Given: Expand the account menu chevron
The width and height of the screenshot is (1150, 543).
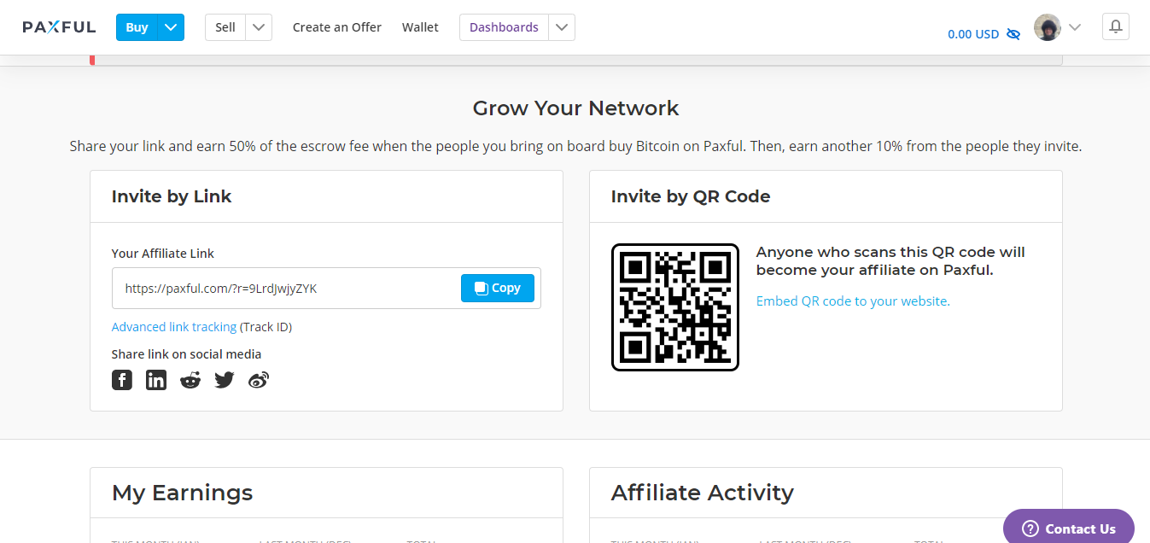Looking at the screenshot, I should pyautogui.click(x=1075, y=27).
